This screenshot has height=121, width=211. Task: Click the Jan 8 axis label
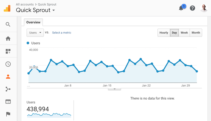point(68,85)
